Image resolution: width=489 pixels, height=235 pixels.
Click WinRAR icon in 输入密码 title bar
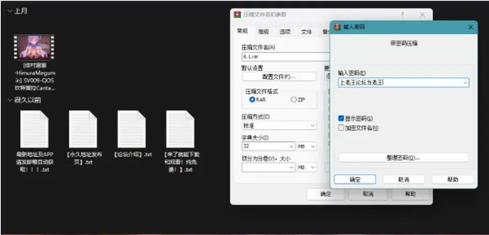coord(337,27)
